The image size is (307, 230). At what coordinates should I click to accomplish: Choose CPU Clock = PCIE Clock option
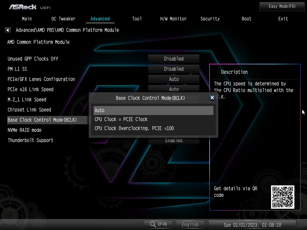coord(153,119)
